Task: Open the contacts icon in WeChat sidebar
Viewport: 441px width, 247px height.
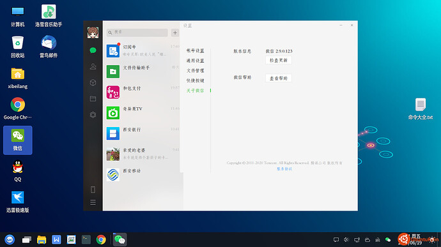Action: click(x=93, y=66)
